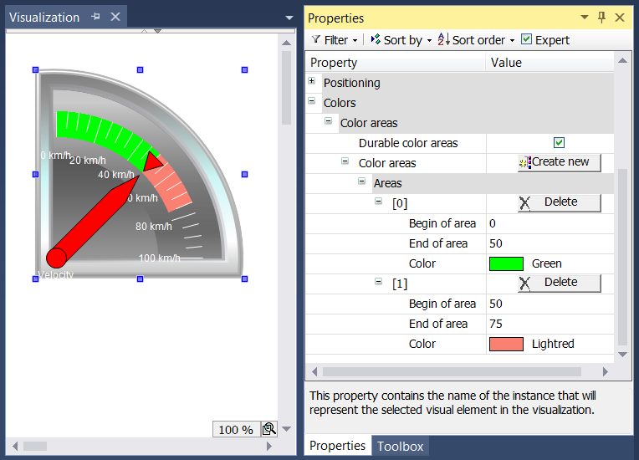Collapse area entry [1]
This screenshot has height=460, width=639.
(378, 281)
